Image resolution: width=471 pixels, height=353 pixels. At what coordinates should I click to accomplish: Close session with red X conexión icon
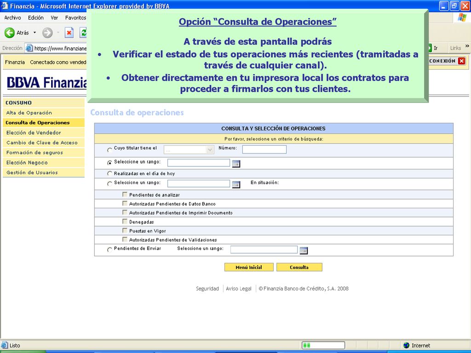[x=462, y=61]
